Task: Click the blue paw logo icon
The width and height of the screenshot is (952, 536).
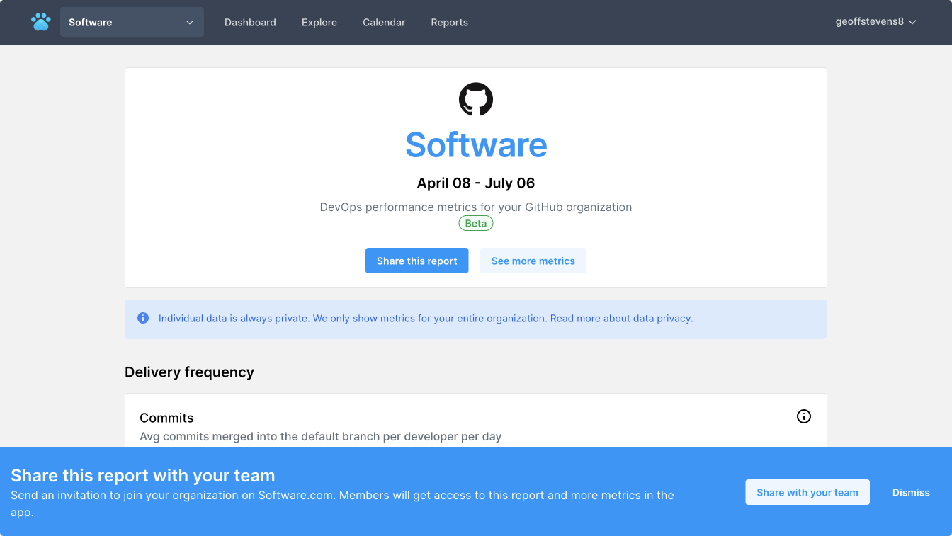Action: click(41, 22)
